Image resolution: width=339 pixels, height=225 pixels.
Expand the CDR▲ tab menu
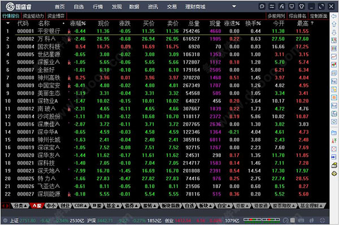80,206
